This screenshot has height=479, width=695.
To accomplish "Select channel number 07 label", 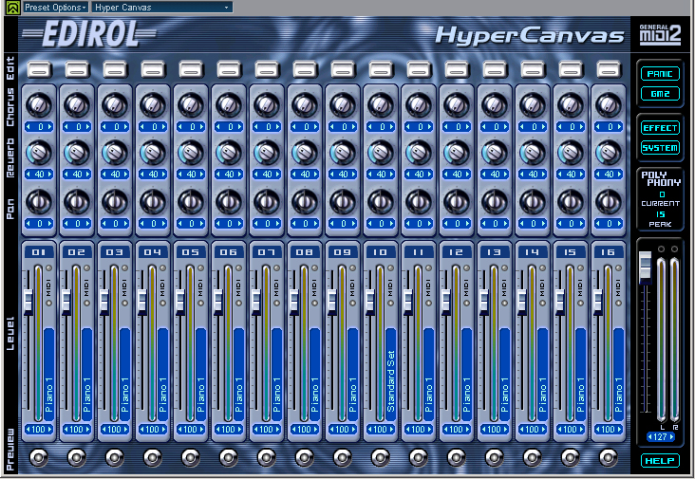I will coord(267,252).
